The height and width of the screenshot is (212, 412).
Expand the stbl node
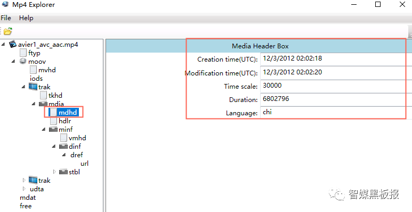coord(54,172)
